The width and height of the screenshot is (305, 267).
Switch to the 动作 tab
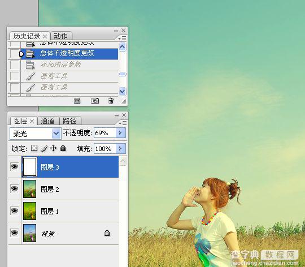[60, 36]
